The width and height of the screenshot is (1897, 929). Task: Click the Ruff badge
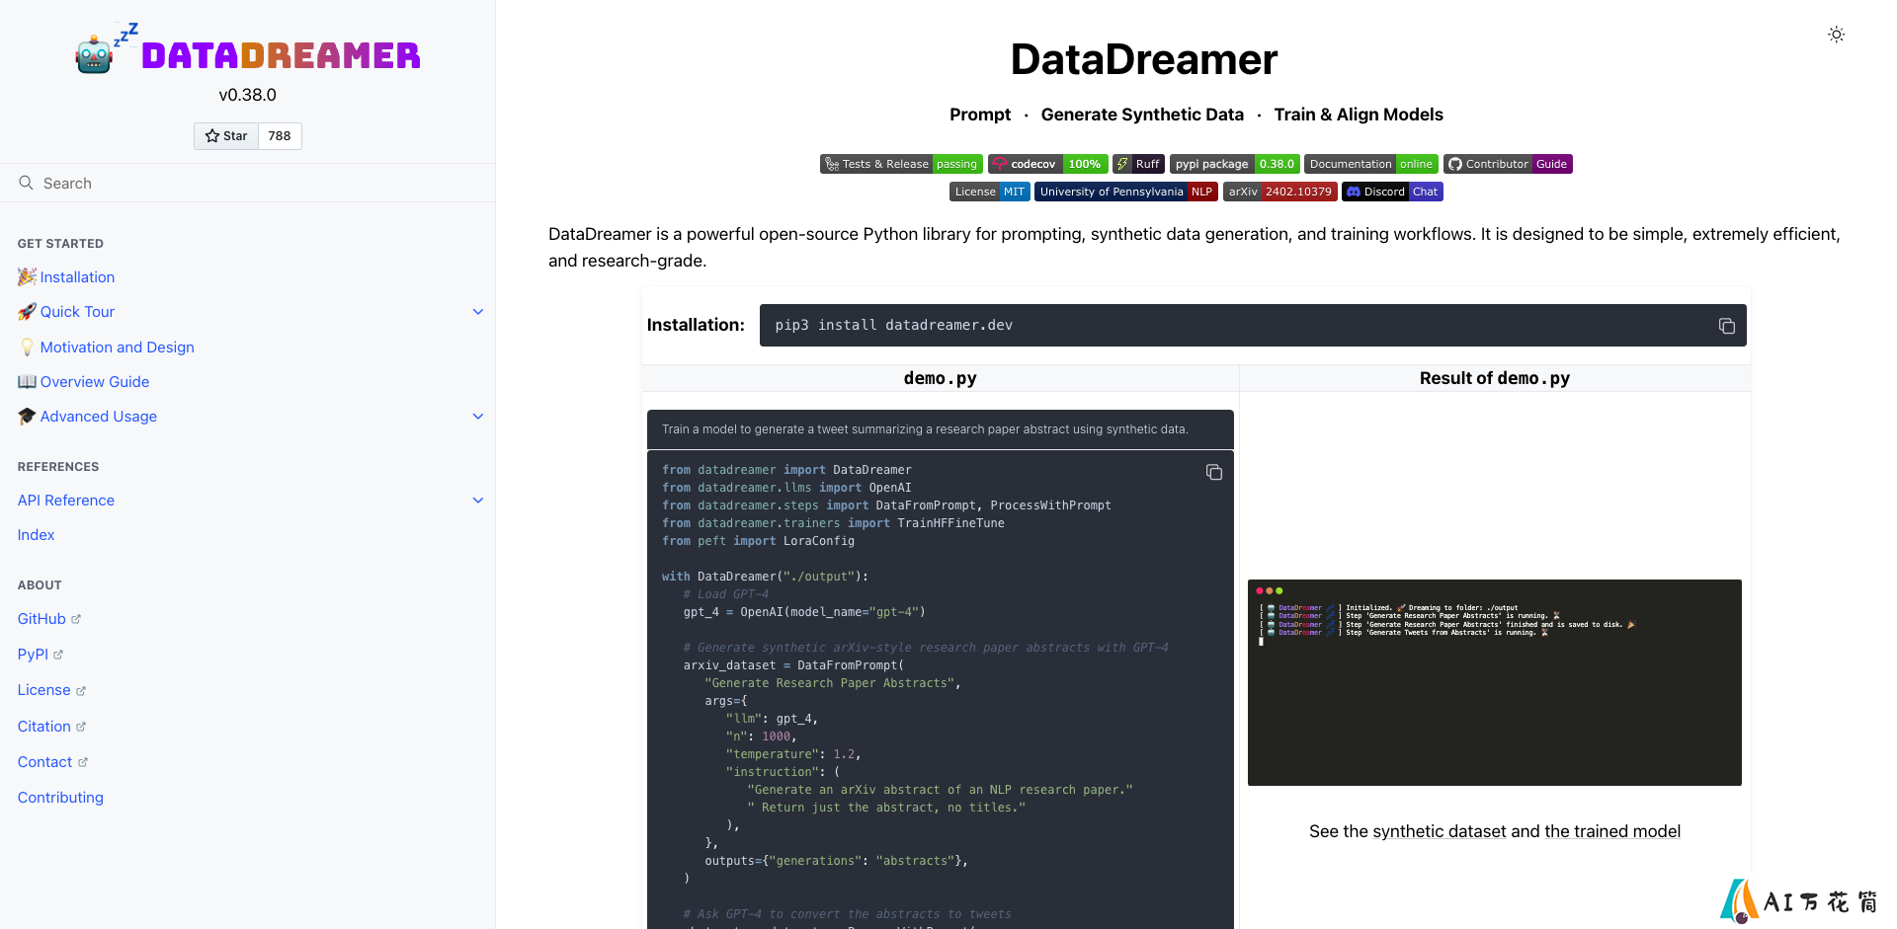click(x=1138, y=164)
